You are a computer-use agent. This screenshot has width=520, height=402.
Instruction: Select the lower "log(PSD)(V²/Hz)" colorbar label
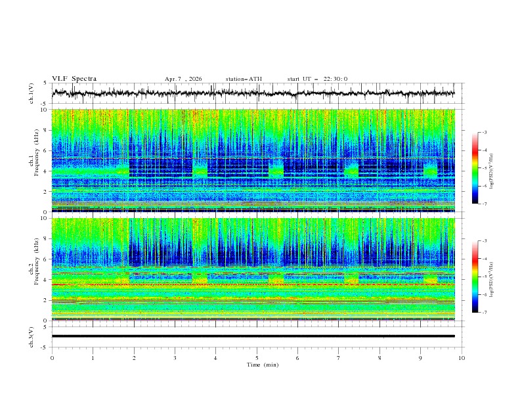pyautogui.click(x=491, y=279)
